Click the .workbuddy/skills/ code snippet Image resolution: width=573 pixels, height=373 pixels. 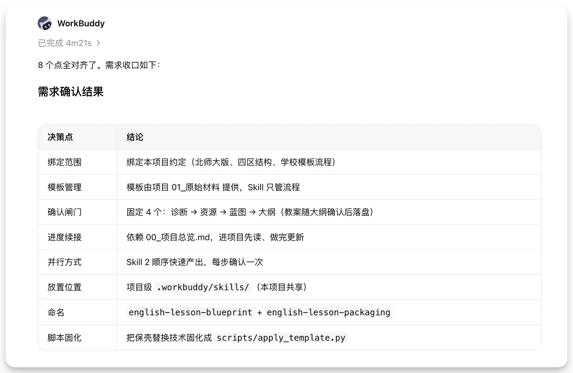(x=203, y=287)
